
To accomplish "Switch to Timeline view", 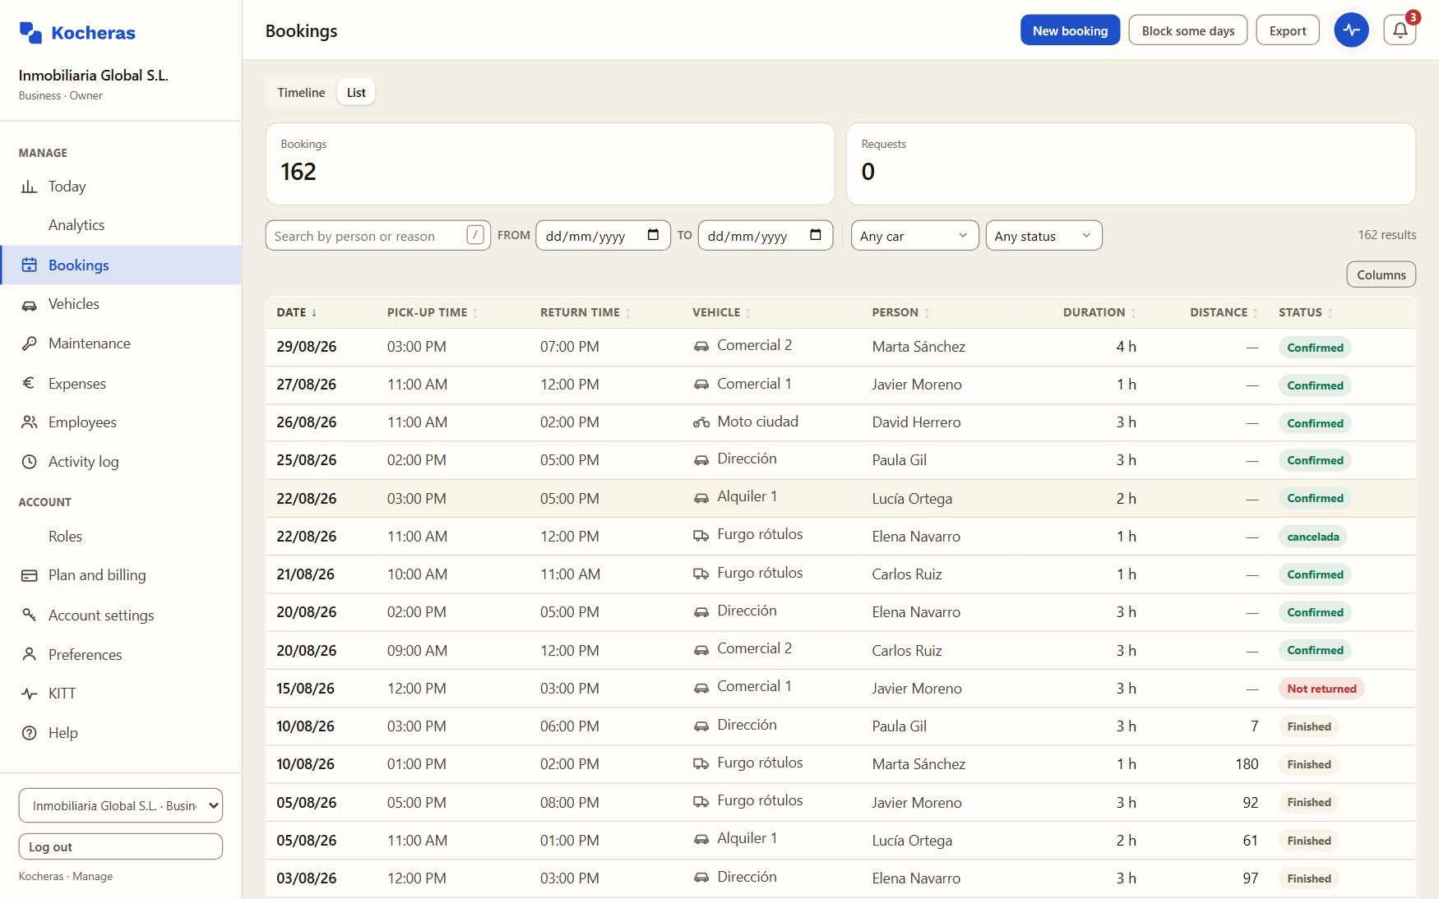I will pos(301,92).
